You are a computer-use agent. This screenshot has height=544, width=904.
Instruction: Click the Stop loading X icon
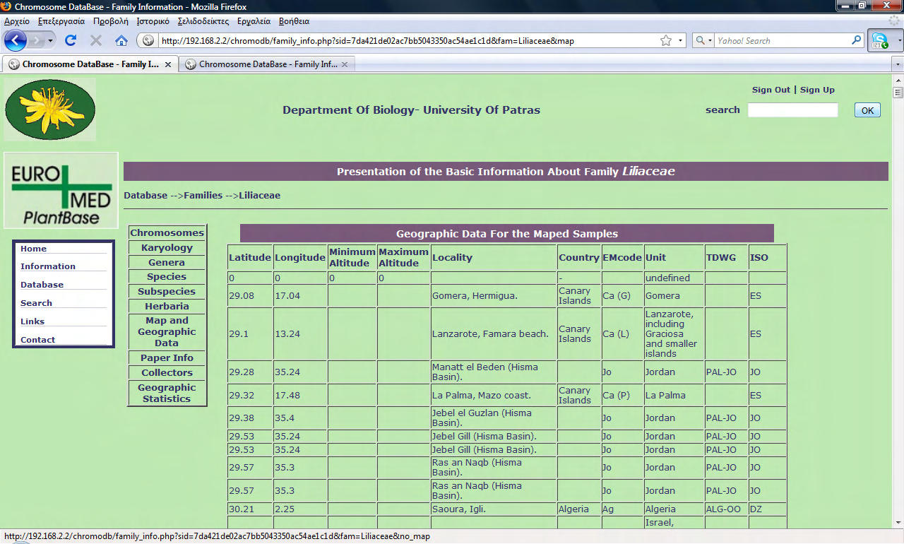(x=96, y=40)
